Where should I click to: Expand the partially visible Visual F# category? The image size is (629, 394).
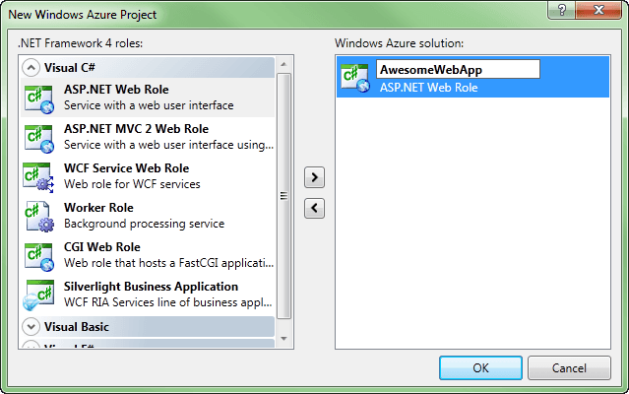[31, 347]
